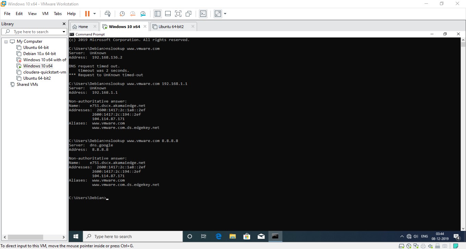The height and width of the screenshot is (249, 466).
Task: Open the VM menu
Action: pyautogui.click(x=45, y=14)
